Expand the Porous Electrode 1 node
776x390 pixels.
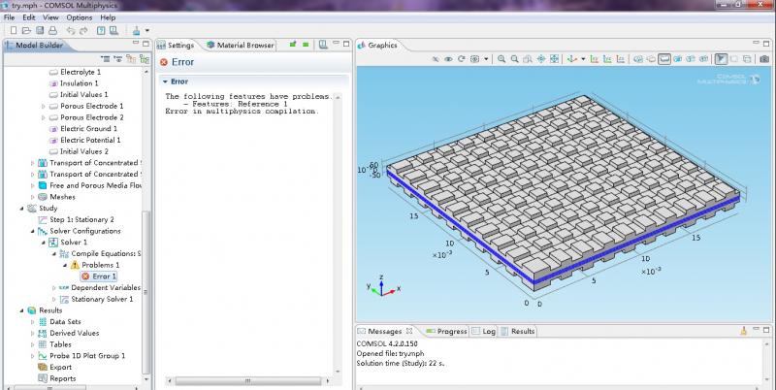[x=43, y=106]
